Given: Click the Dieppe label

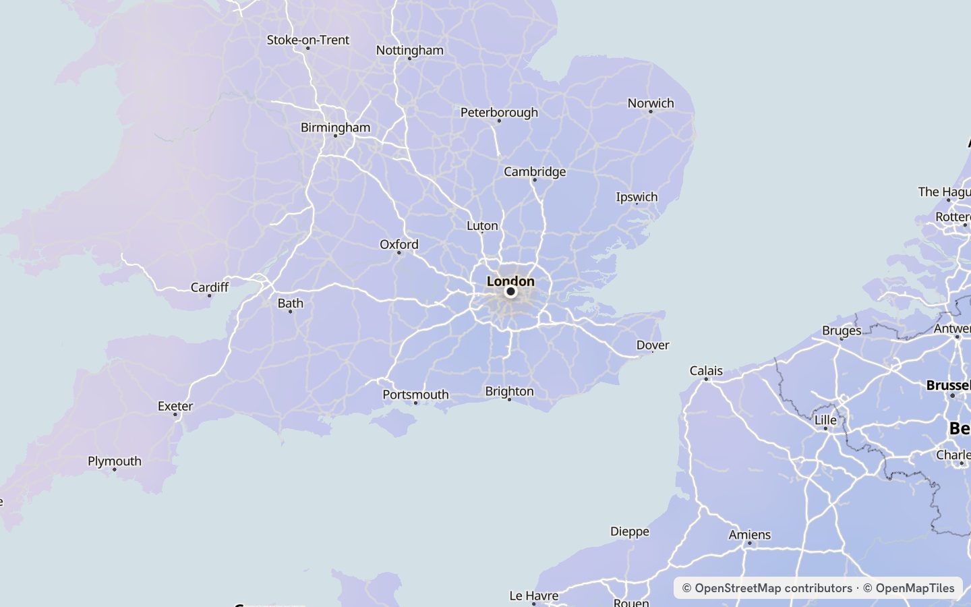Looking at the screenshot, I should 630,531.
